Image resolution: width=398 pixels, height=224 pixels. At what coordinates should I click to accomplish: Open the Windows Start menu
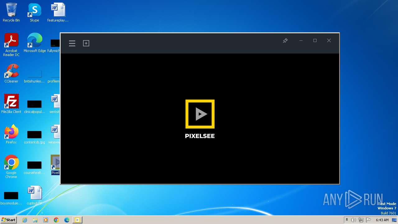tap(8, 220)
